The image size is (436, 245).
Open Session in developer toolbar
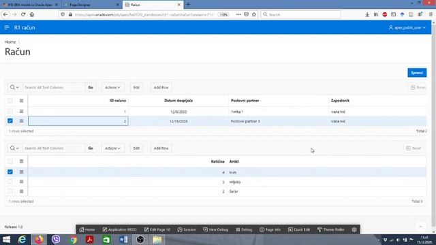[187, 229]
